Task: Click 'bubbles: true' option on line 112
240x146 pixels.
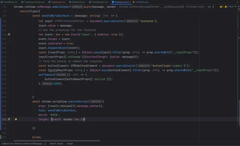Action: tap(107, 34)
